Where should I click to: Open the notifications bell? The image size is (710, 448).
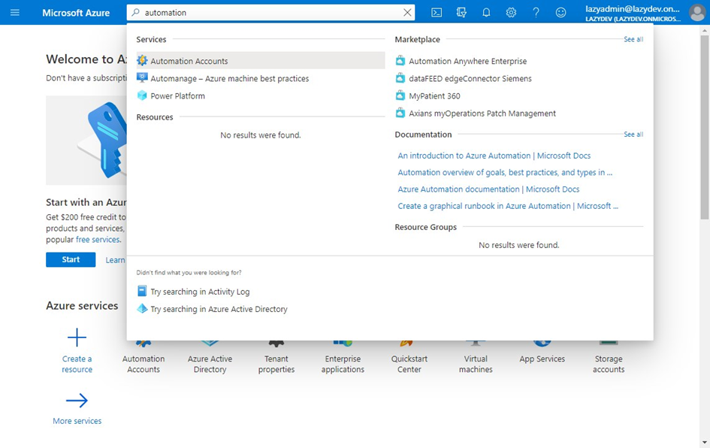[486, 13]
